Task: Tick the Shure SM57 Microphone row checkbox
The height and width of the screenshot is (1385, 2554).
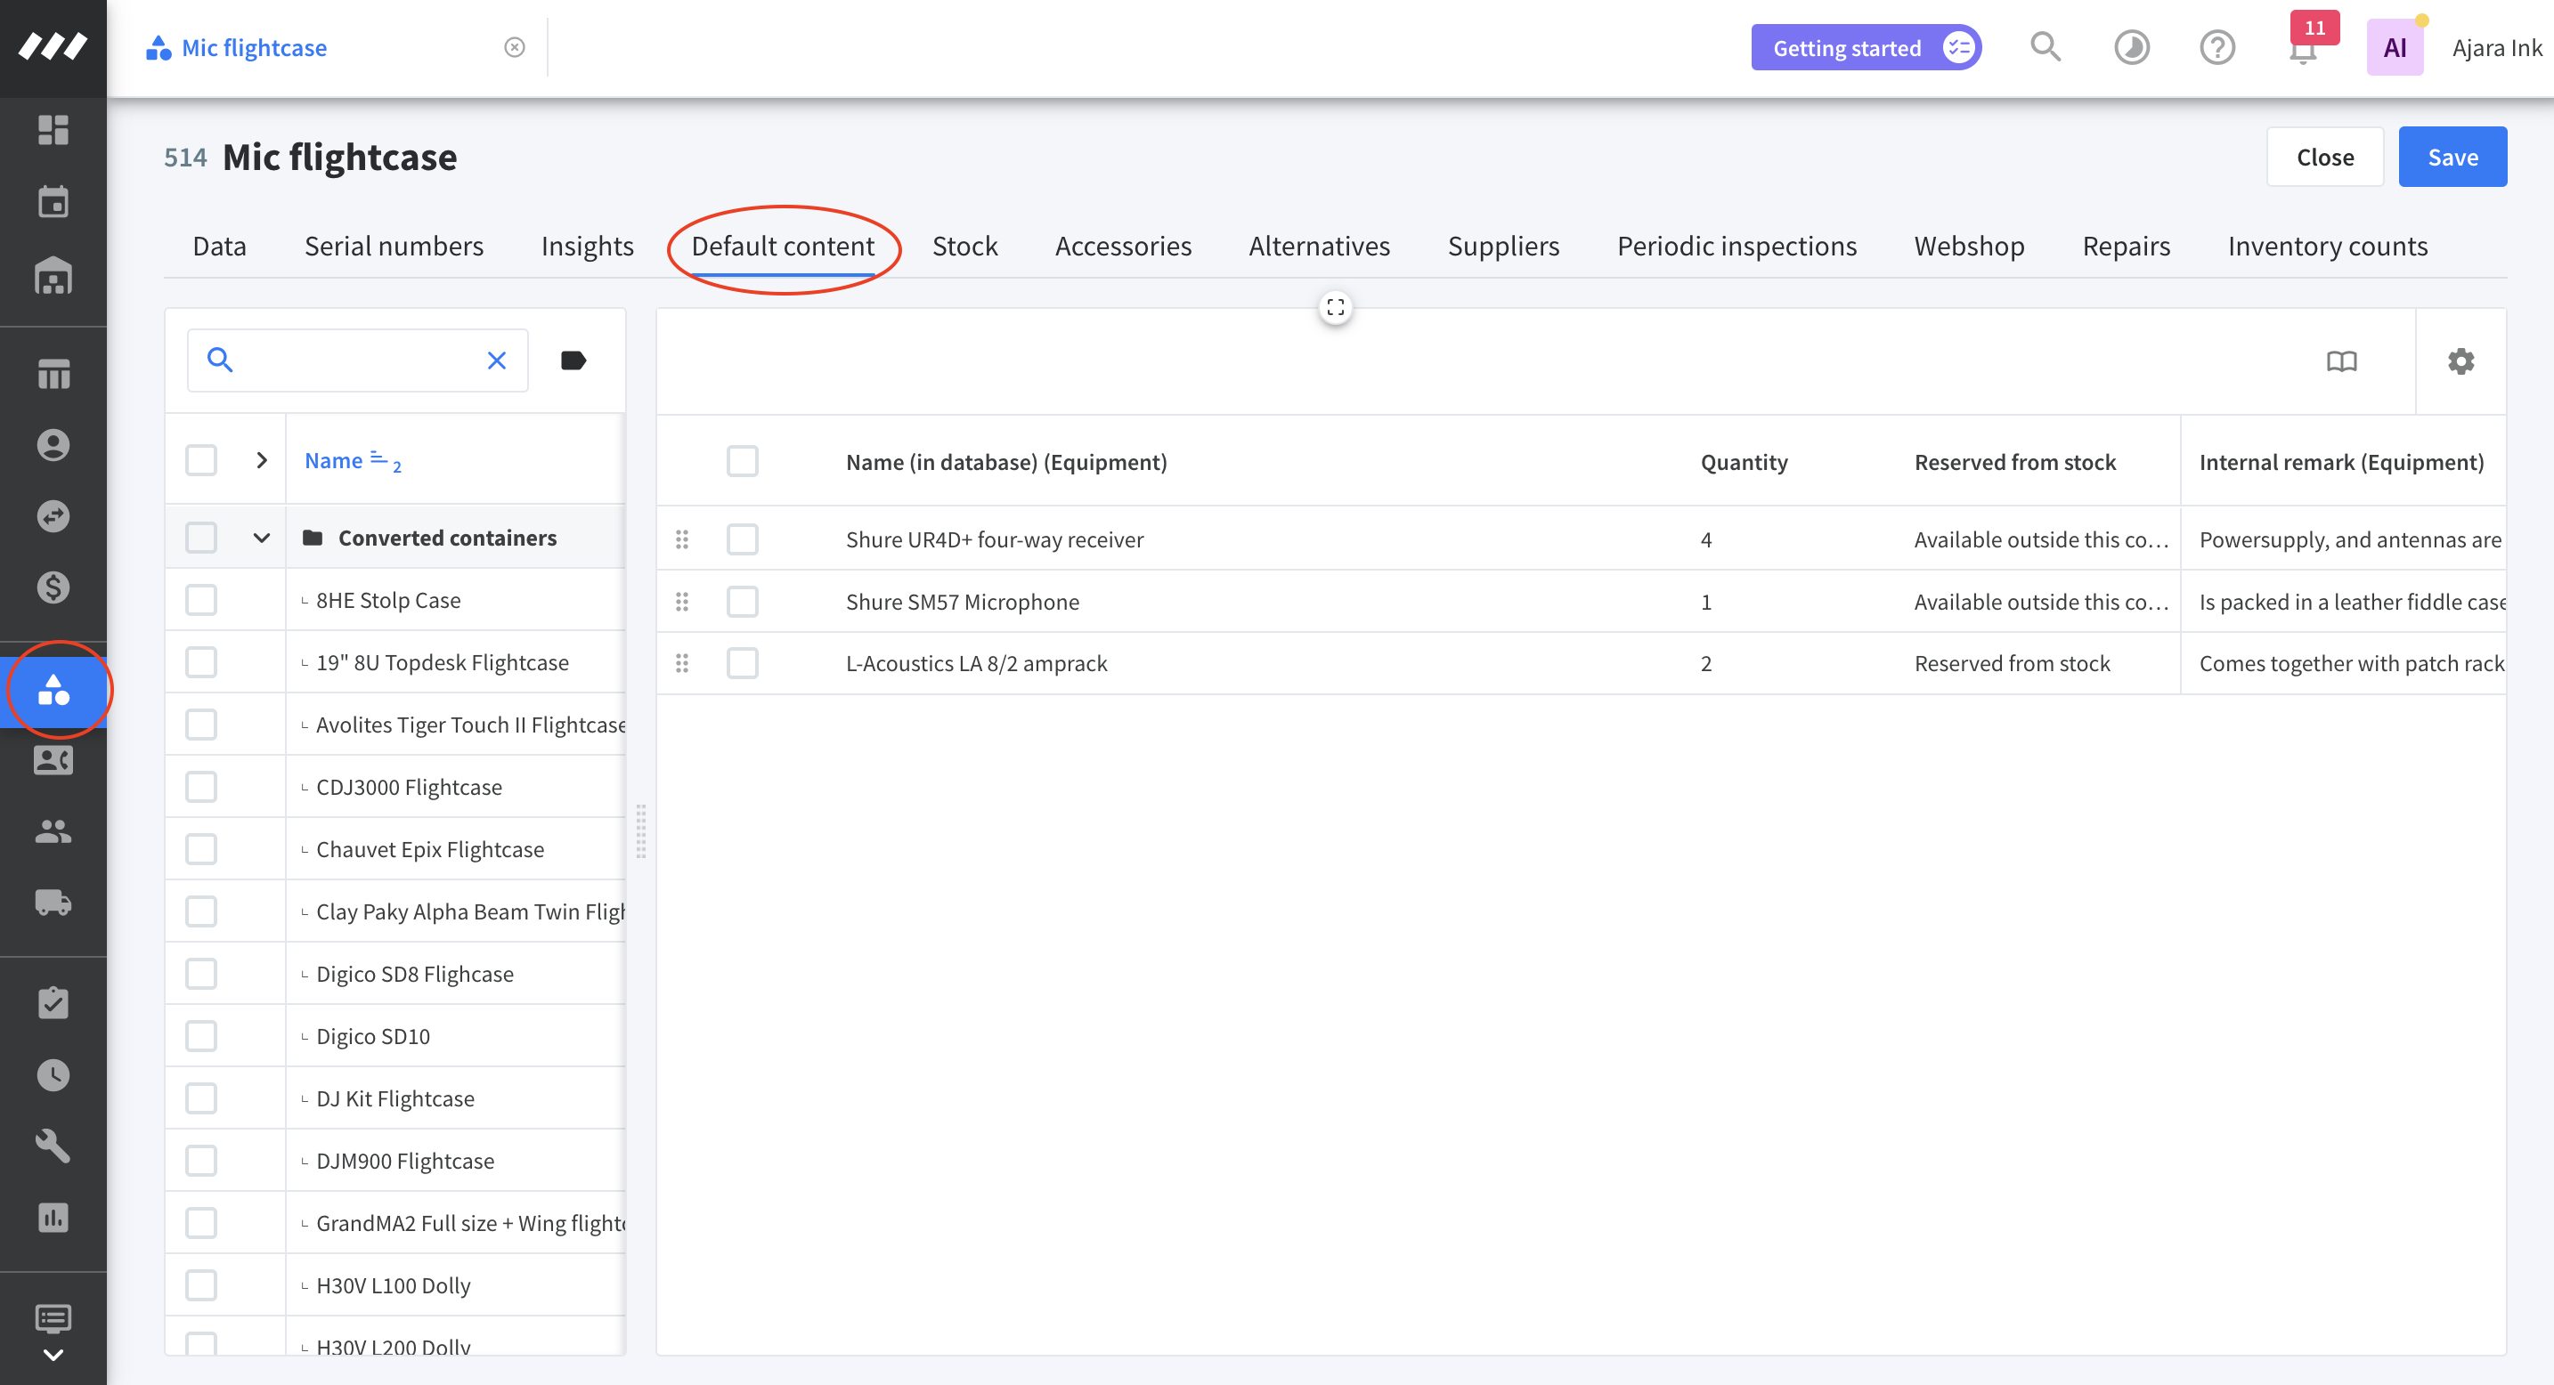Action: tap(743, 603)
